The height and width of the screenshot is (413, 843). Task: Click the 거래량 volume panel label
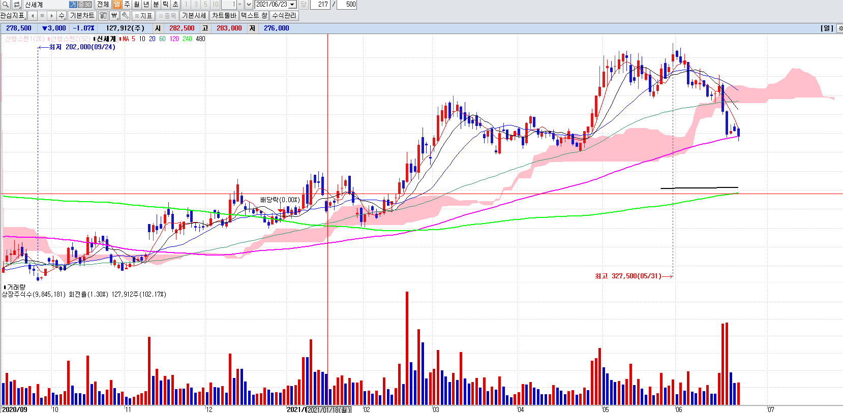[x=15, y=287]
